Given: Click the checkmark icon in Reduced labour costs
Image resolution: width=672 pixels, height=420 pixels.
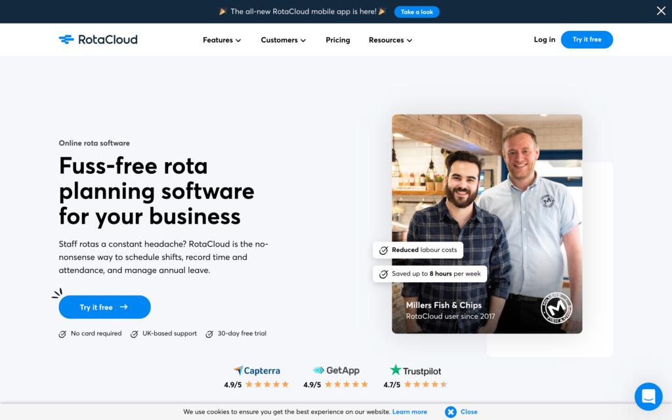Looking at the screenshot, I should tap(383, 250).
